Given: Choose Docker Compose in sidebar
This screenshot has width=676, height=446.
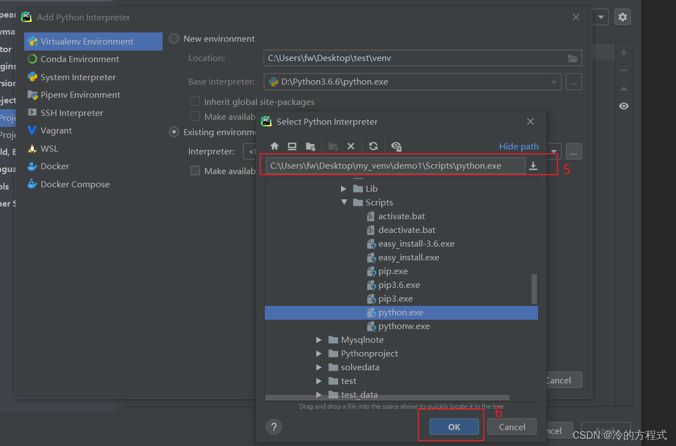Looking at the screenshot, I should [93, 184].
